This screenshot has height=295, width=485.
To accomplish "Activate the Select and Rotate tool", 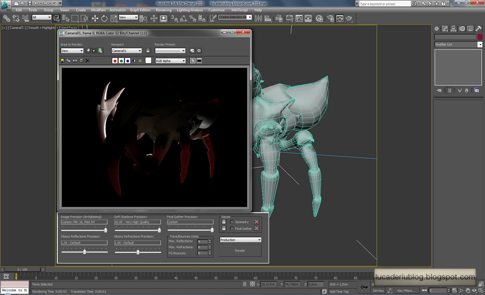I will point(104,18).
